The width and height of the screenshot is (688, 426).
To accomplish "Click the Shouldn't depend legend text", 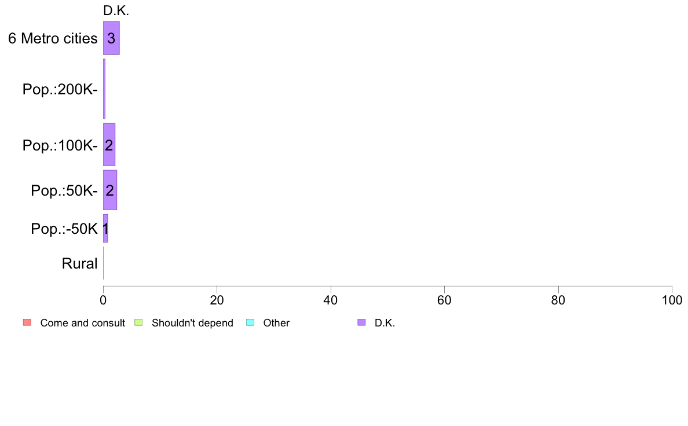I will 192,323.
